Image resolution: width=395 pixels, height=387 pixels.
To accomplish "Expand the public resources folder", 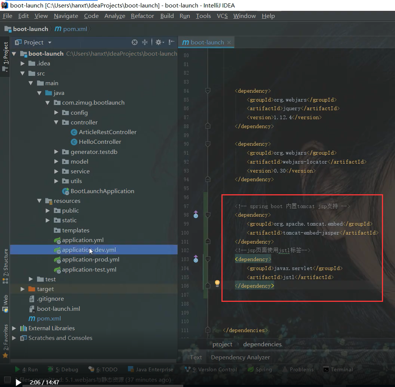I will 48,211.
